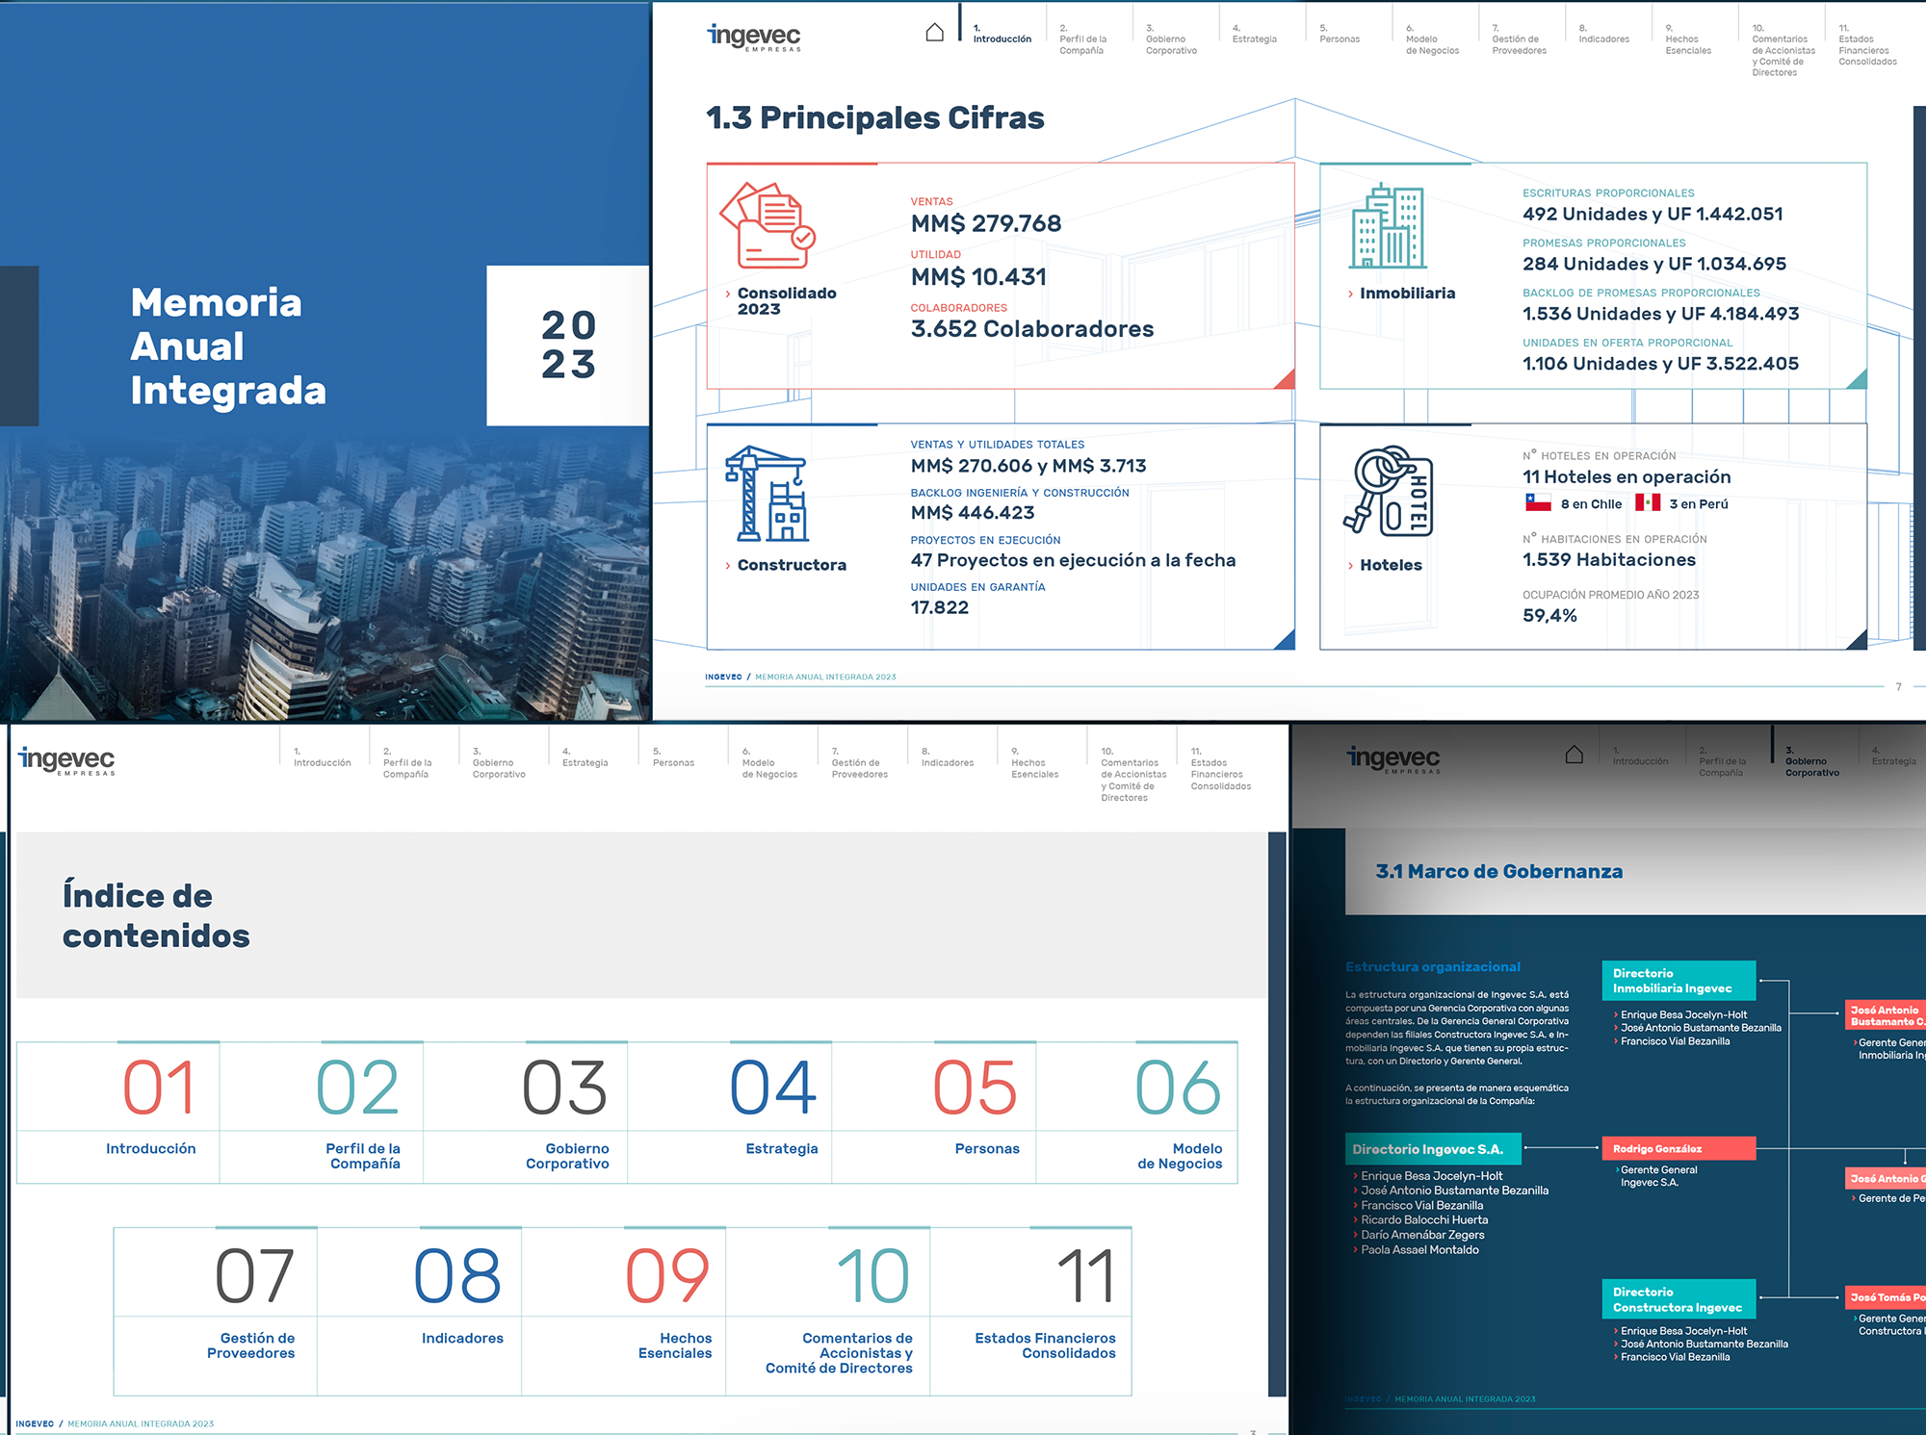Open 2. Perfil de la Compañía tab on Cifras page

point(1082,39)
